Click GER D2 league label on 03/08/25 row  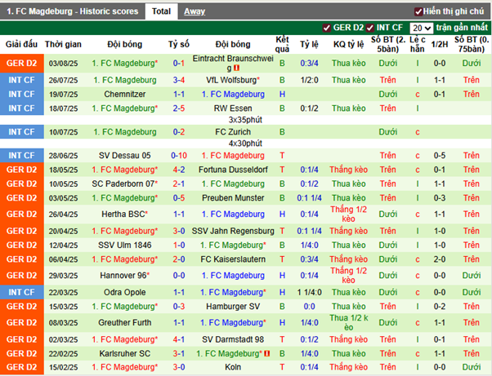[x=21, y=64]
